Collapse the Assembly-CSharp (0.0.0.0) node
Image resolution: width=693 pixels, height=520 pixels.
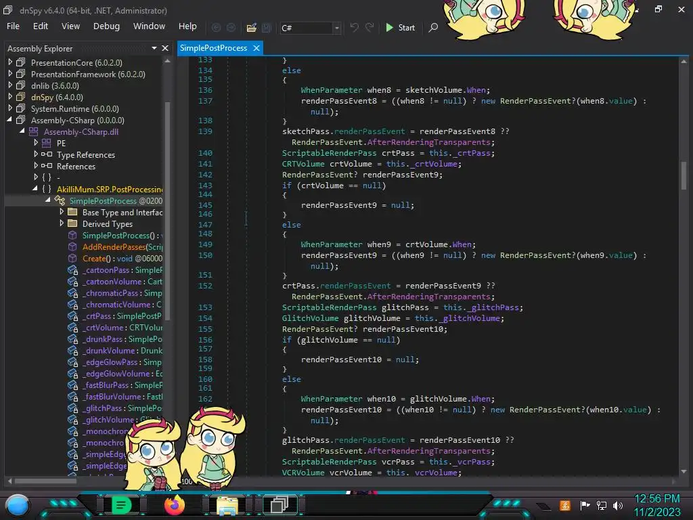pos(9,120)
